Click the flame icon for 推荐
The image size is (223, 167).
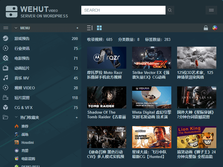[17, 126]
